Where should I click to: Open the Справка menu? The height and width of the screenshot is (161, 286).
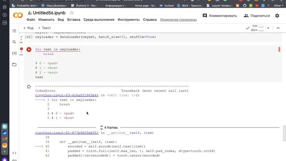150,20
